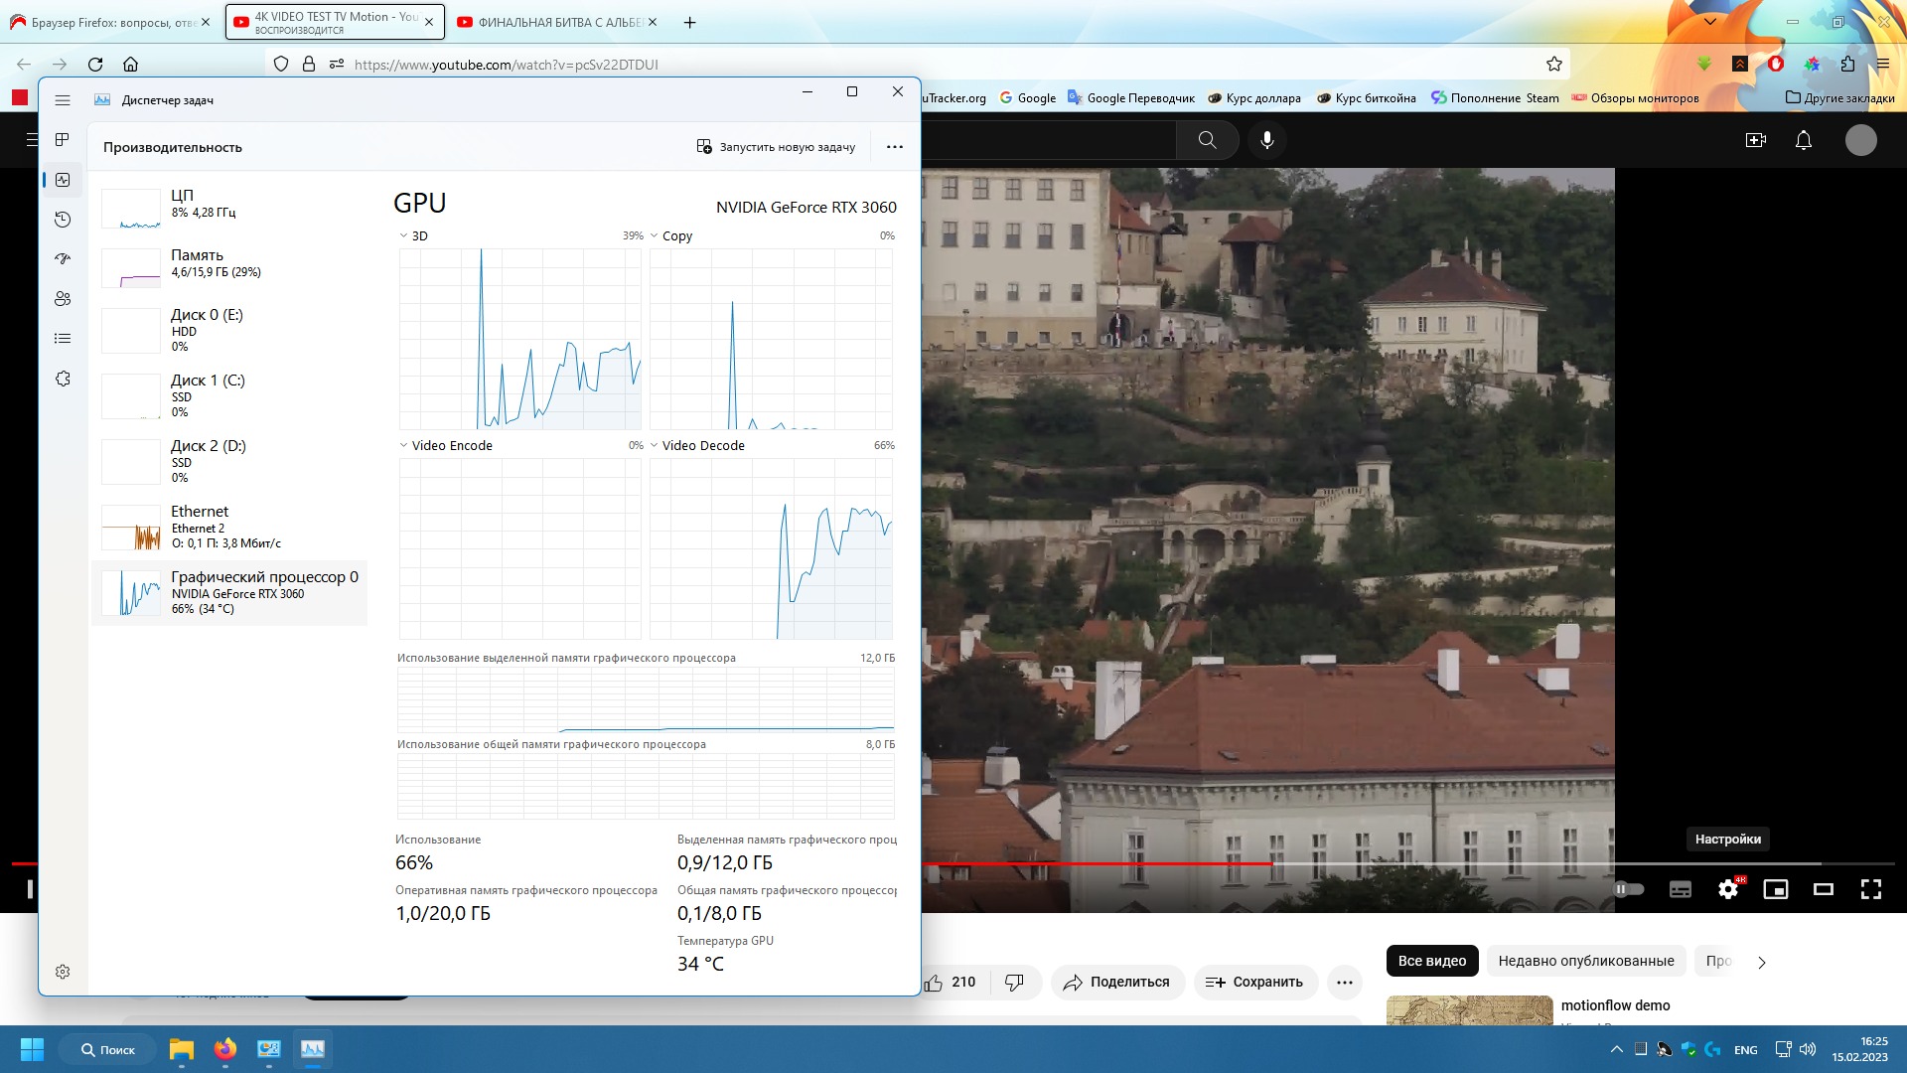1907x1073 pixels.
Task: Open the YouTube player settings gear
Action: (x=1728, y=889)
